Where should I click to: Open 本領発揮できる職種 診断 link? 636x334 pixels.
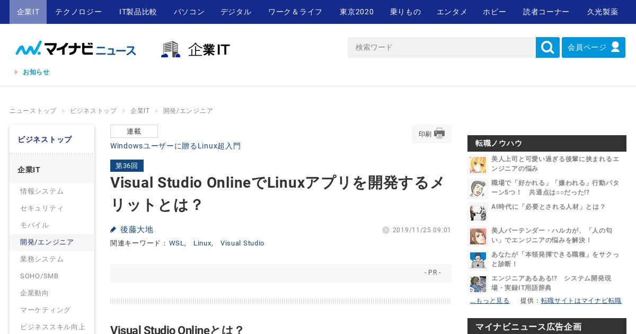(x=555, y=259)
